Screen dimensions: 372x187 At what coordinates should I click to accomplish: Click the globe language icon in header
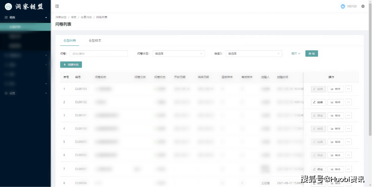point(363,6)
